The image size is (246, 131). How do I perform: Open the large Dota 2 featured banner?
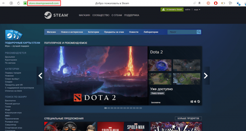96,76
